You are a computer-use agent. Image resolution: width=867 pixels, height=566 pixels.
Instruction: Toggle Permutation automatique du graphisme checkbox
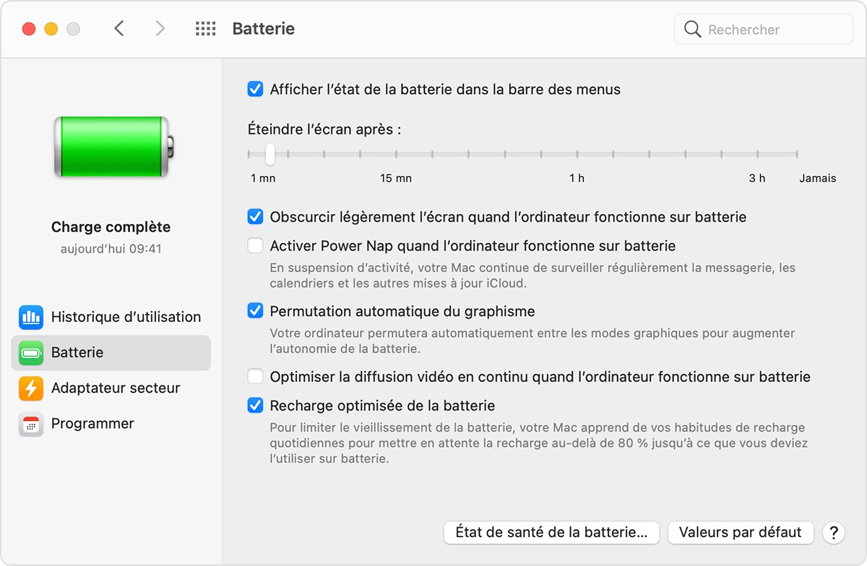click(x=255, y=312)
